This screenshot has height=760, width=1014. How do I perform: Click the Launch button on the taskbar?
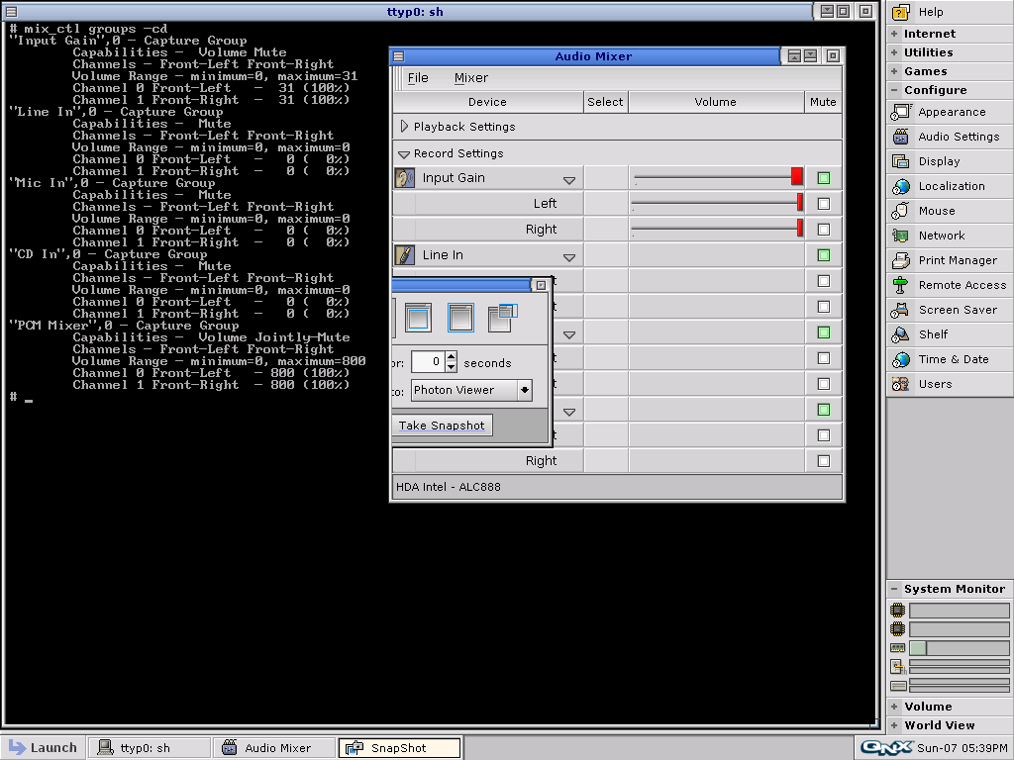click(x=43, y=748)
